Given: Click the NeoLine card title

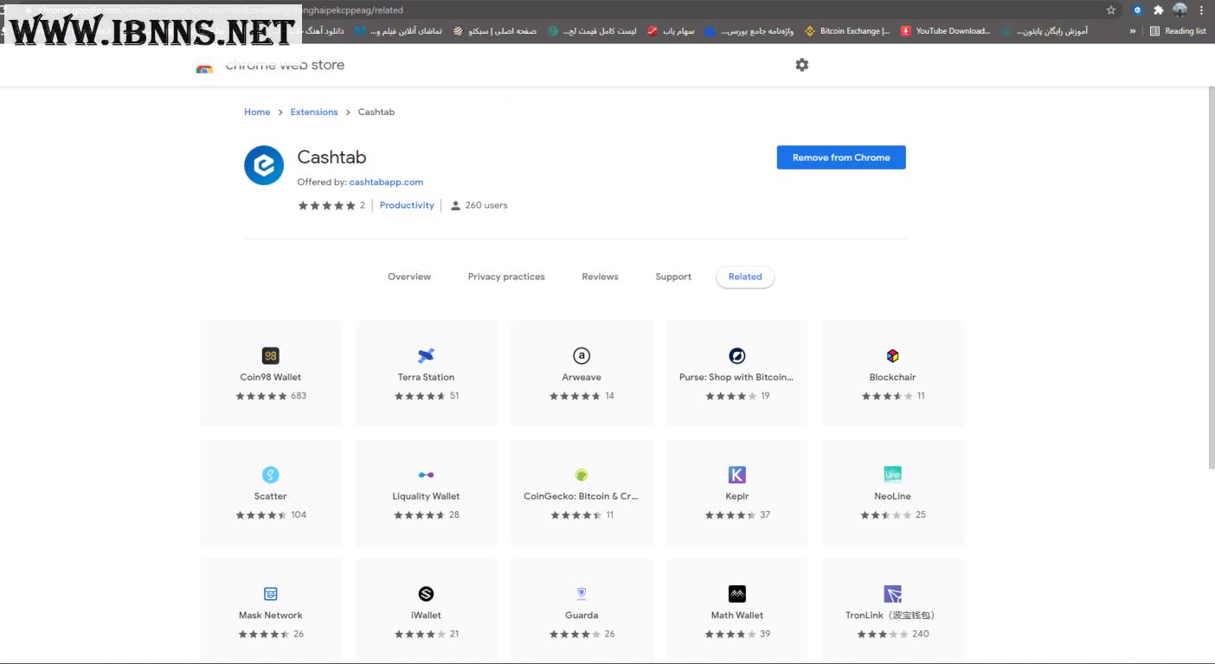Looking at the screenshot, I should click(x=892, y=496).
